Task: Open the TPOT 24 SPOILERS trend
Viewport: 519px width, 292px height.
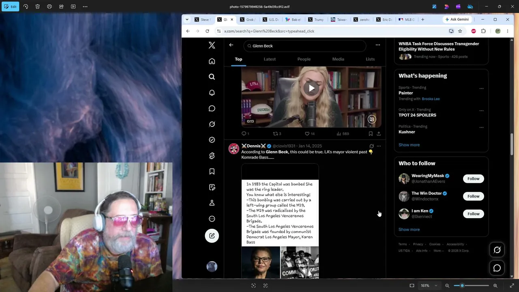Action: coord(417,115)
